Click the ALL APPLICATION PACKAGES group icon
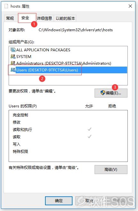Screen dimensions: 138x211 (13, 50)
